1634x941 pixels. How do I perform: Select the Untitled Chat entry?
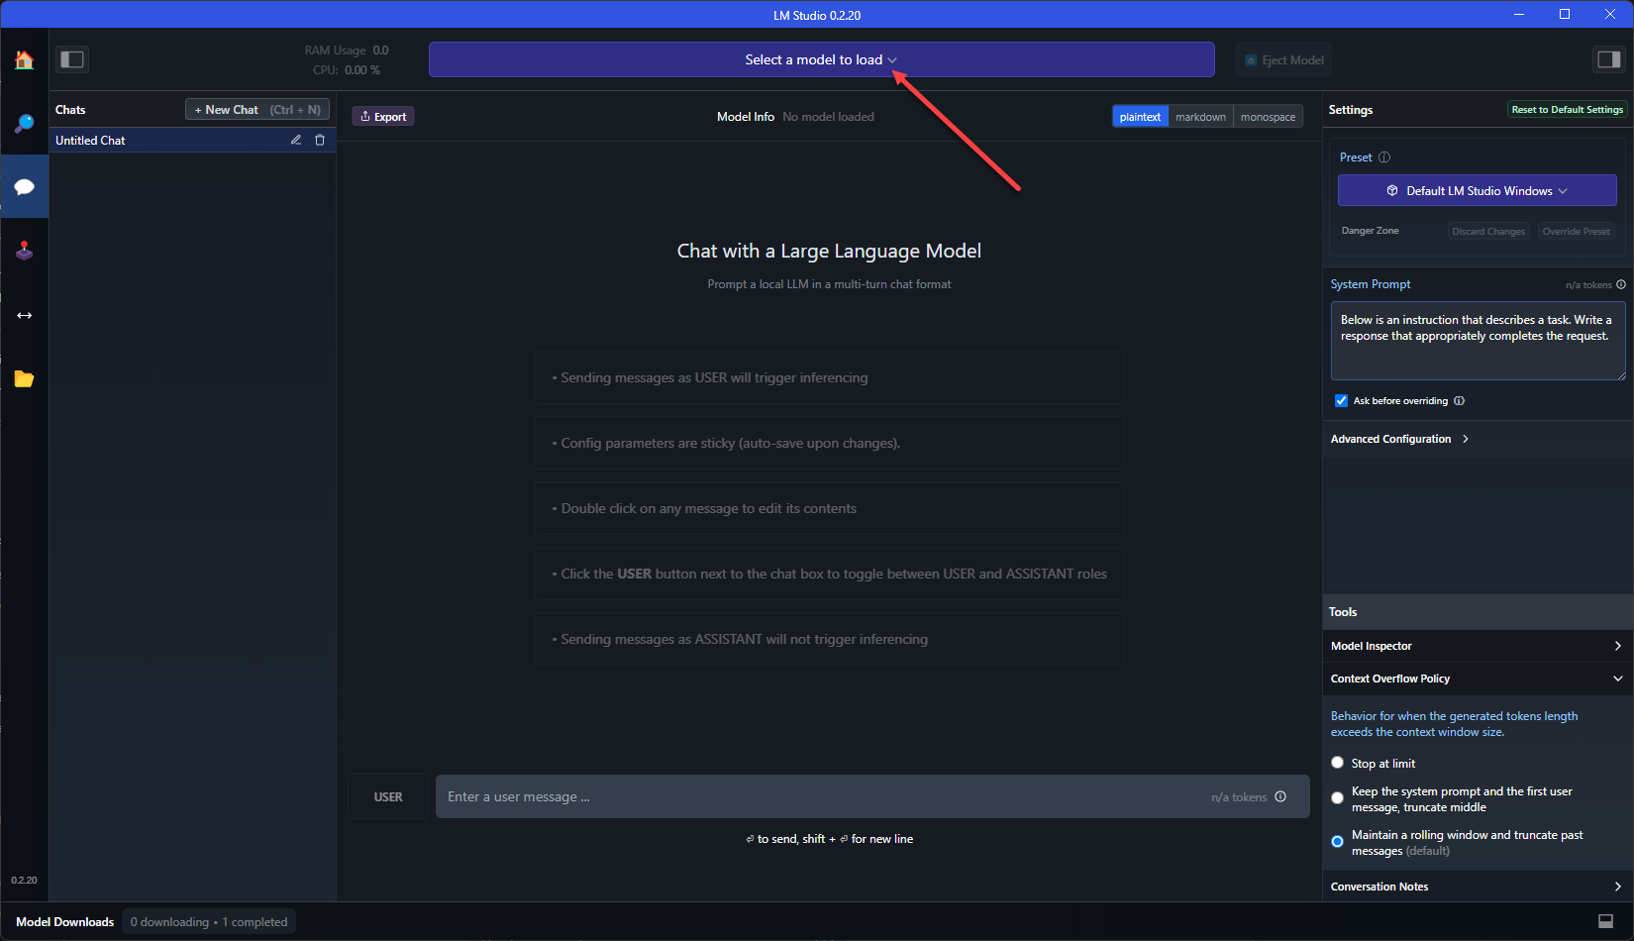point(192,141)
